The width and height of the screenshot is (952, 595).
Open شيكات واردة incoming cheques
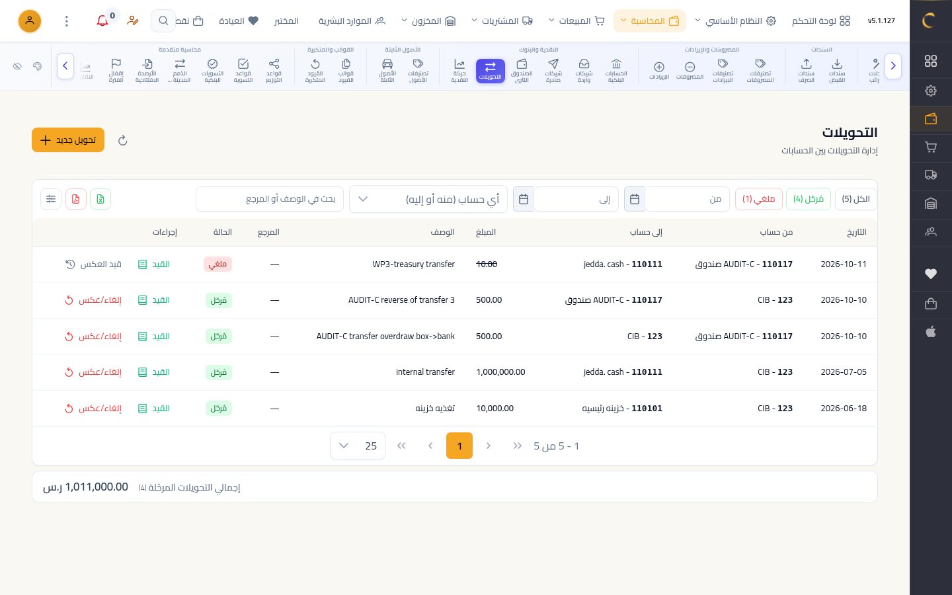584,70
